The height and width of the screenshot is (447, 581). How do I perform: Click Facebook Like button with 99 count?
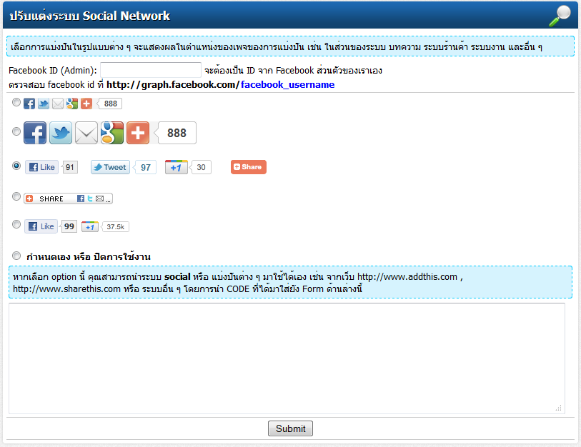(x=41, y=226)
